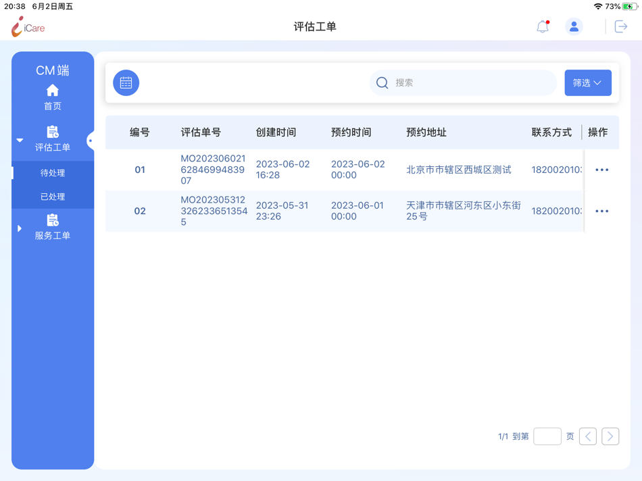Image resolution: width=642 pixels, height=481 pixels.
Task: Click address 北京市市辖区西城区测试
Action: click(x=459, y=170)
